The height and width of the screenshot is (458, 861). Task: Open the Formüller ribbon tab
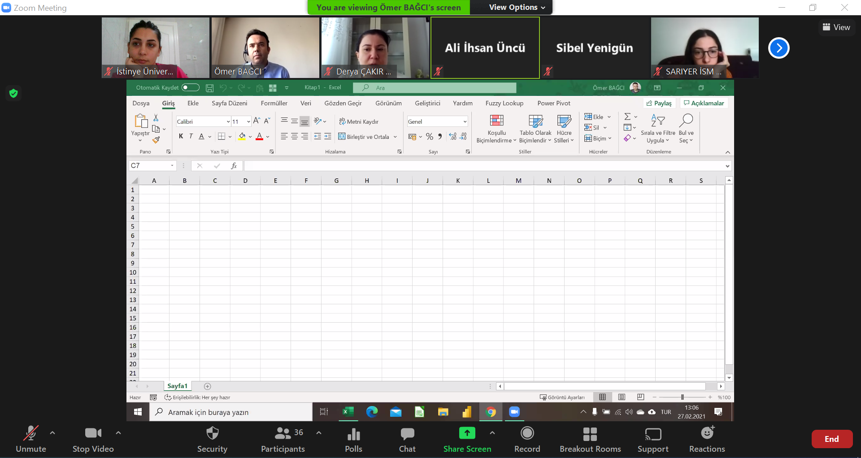click(x=274, y=103)
